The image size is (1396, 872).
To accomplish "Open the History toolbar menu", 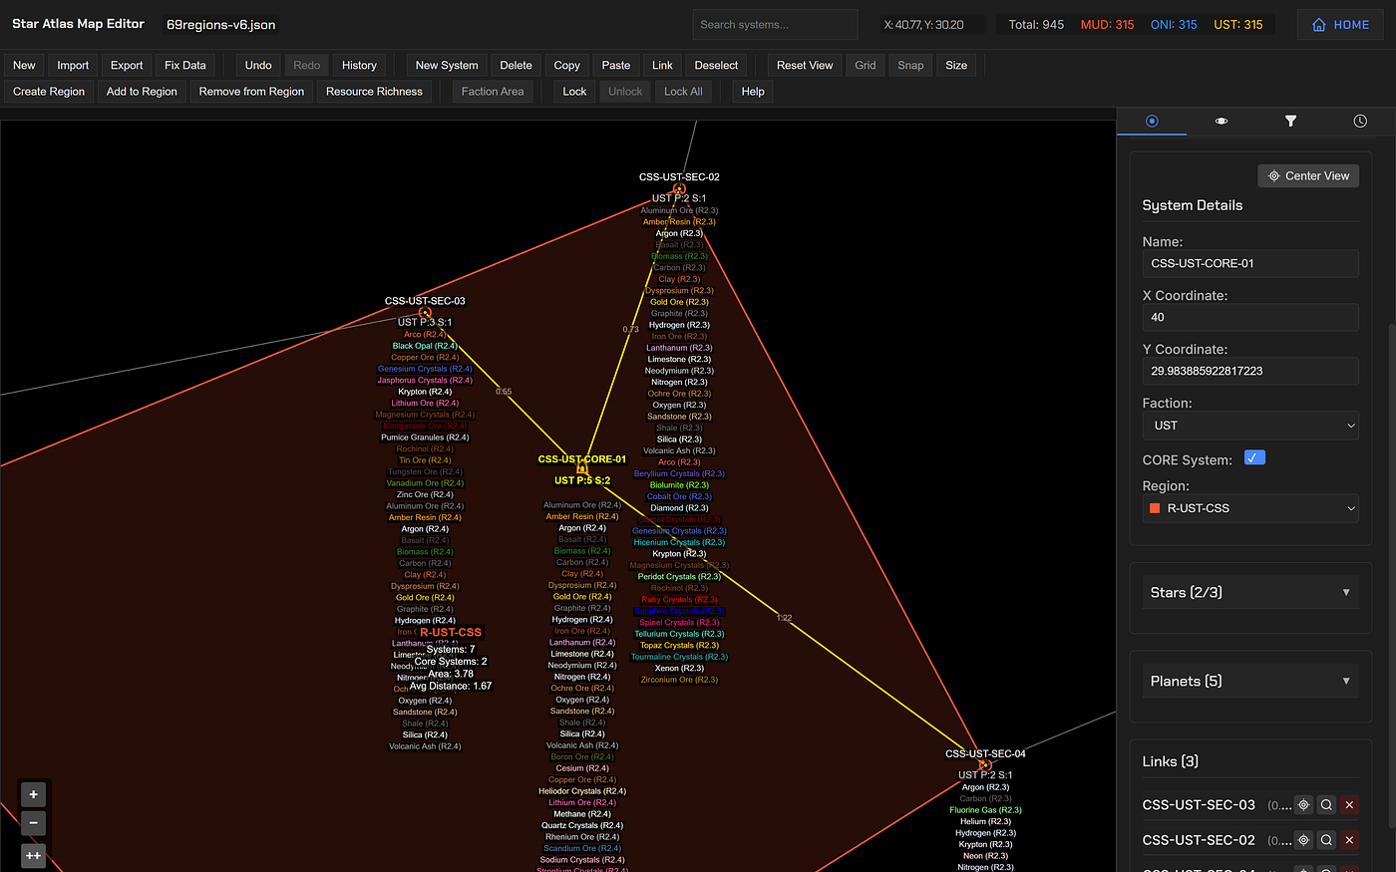I will click(359, 64).
